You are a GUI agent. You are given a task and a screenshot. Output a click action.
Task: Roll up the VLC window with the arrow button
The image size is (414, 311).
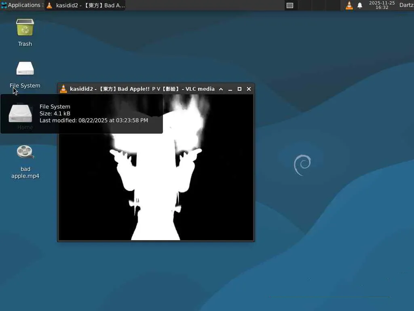click(221, 89)
